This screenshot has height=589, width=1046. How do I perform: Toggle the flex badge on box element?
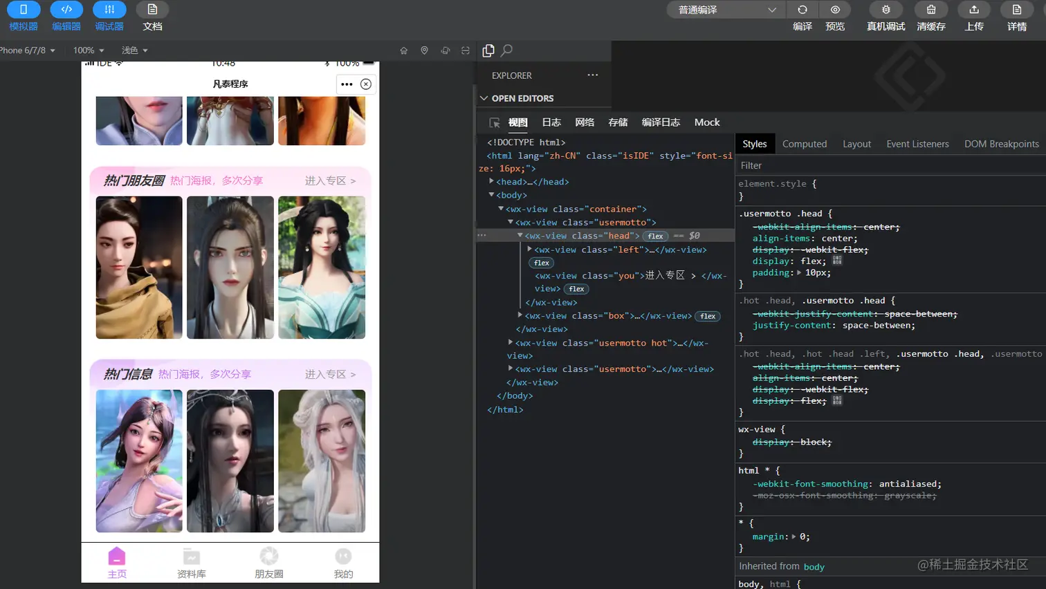click(708, 316)
